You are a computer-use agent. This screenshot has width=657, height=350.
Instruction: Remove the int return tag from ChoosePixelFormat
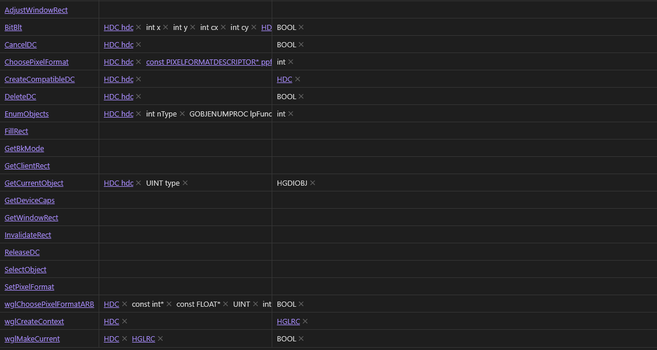(291, 62)
